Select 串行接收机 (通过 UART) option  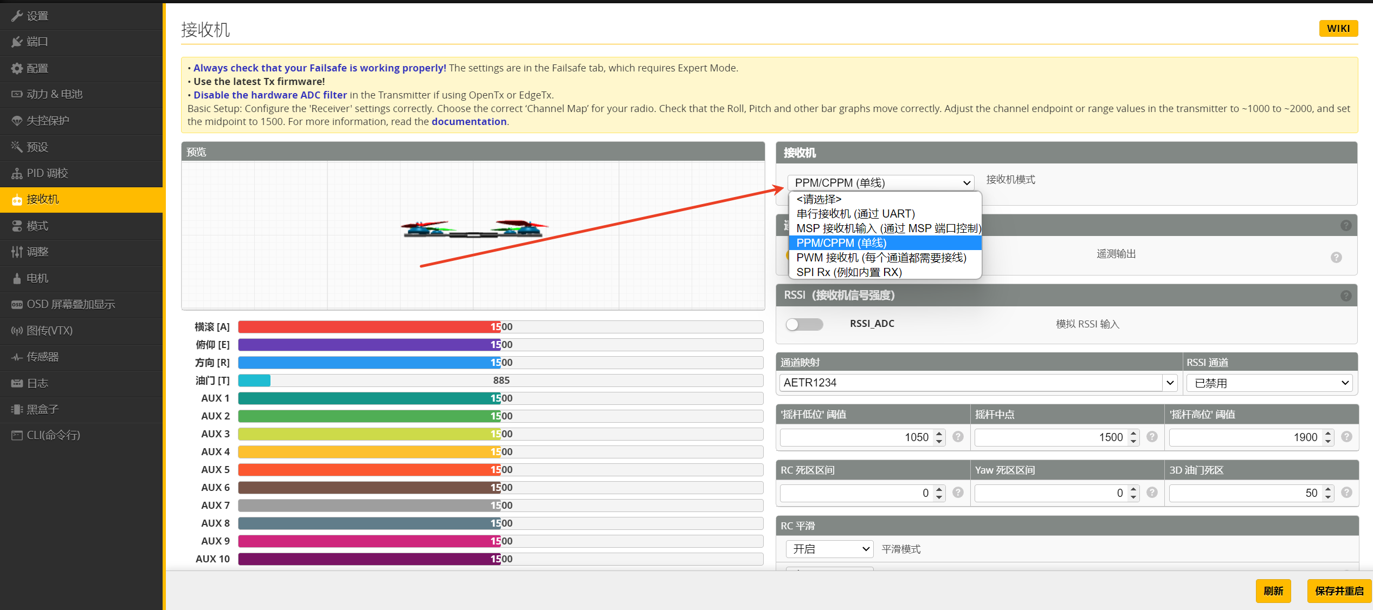pyautogui.click(x=855, y=214)
